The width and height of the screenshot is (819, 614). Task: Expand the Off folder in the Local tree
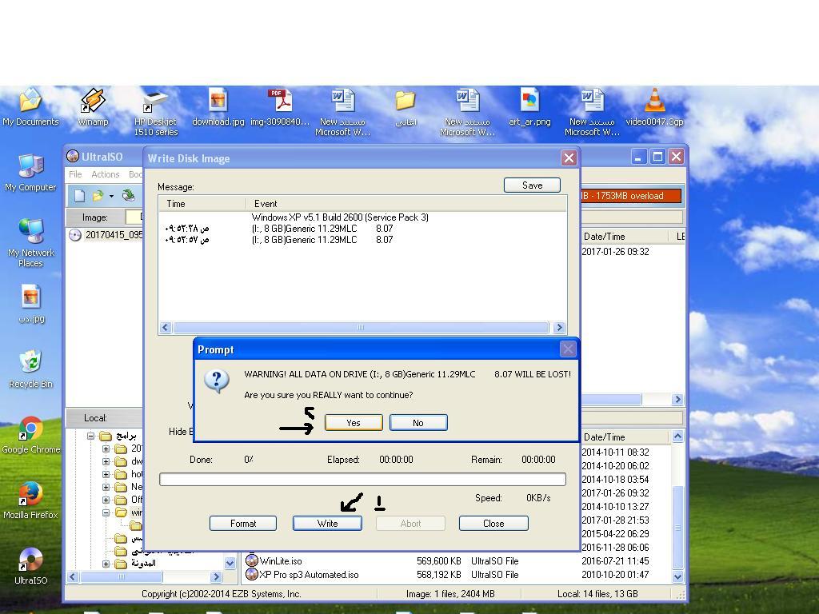click(106, 500)
